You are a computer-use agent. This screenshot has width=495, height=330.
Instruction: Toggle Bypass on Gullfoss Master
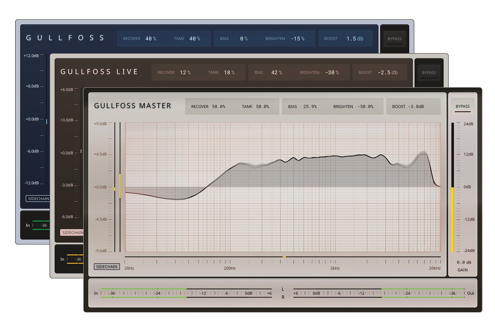pos(462,107)
